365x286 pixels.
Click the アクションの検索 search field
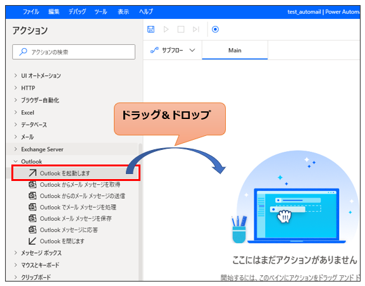[x=73, y=52]
